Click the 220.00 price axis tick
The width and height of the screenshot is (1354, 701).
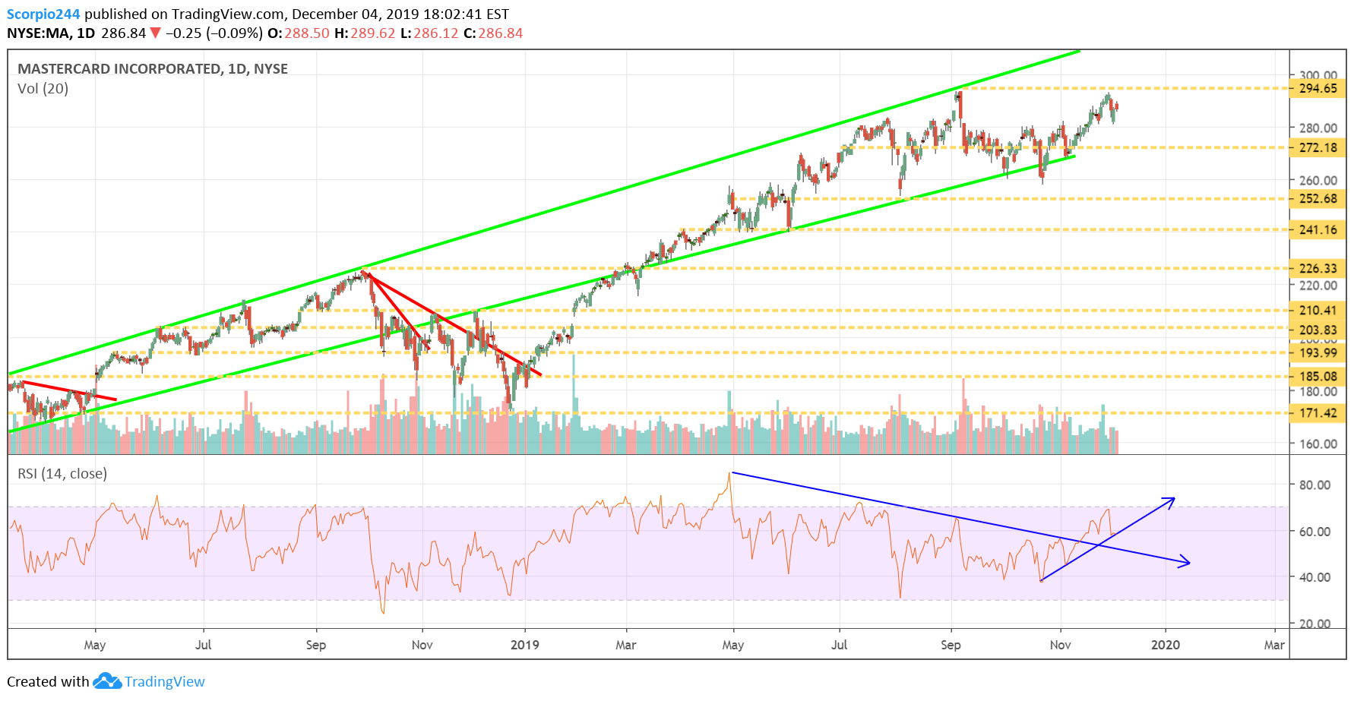[x=1318, y=286]
